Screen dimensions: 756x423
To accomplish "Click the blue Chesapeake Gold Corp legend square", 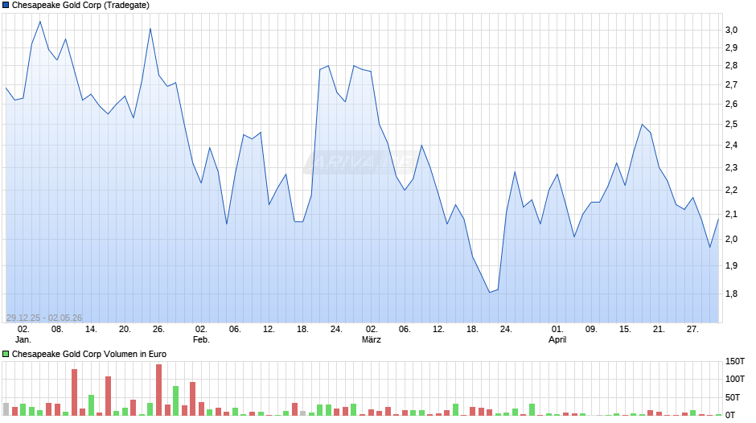I will pos(6,6).
